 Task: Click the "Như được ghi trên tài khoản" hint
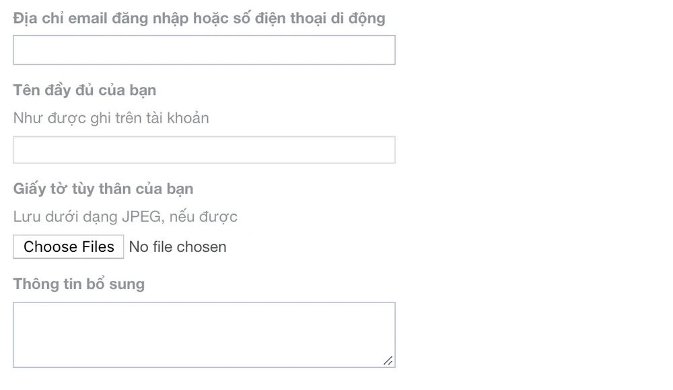111,118
